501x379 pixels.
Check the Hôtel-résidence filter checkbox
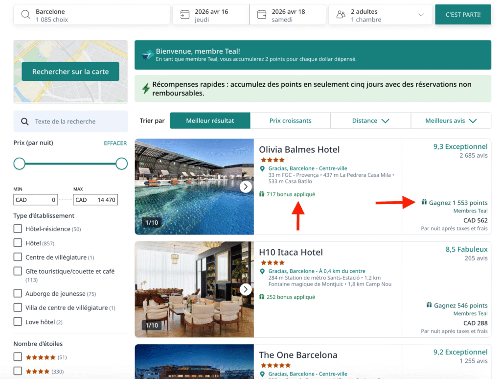[17, 229]
